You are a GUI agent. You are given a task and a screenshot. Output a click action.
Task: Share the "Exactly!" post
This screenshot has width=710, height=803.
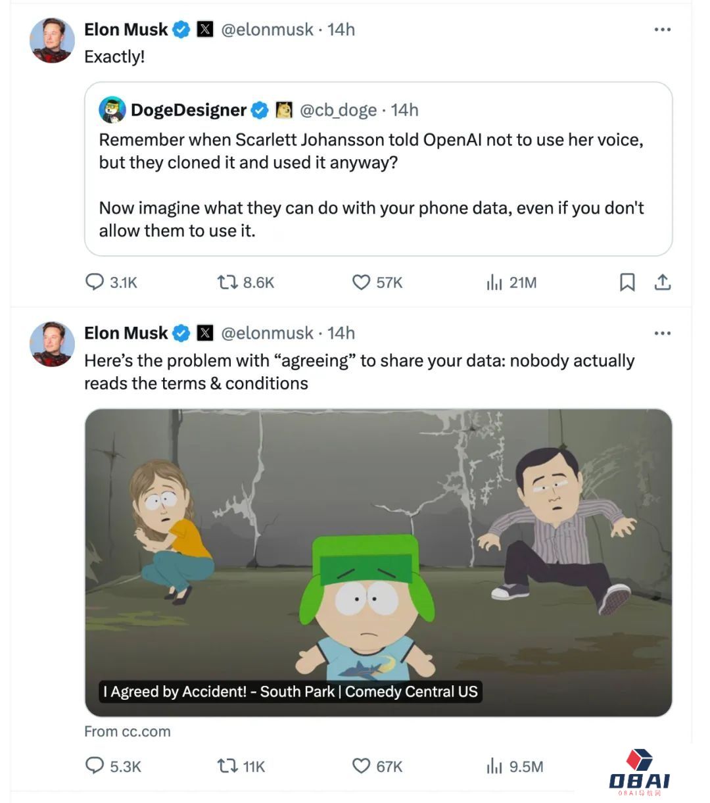pos(662,282)
